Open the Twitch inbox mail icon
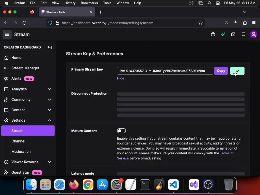 pos(233,34)
